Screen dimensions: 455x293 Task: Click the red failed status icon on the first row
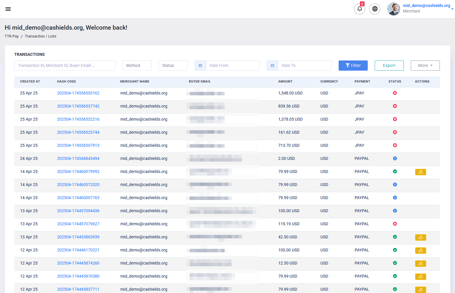click(395, 93)
